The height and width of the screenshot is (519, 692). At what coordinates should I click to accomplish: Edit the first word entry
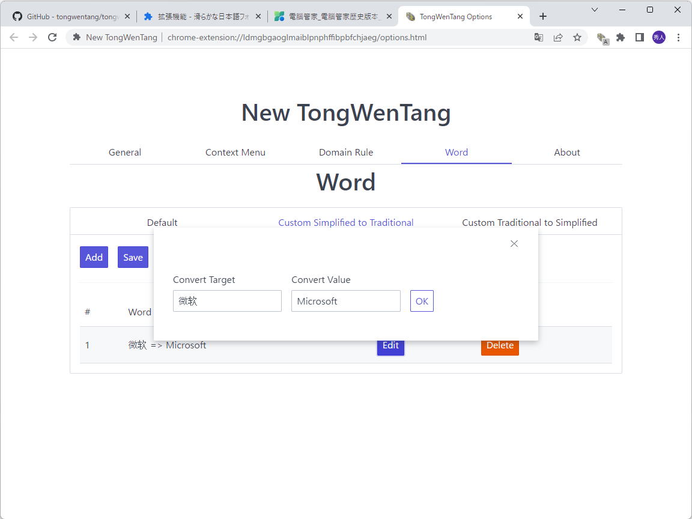390,345
